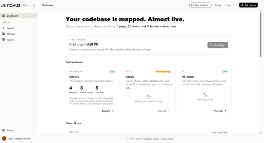
Task: Click the IN PROGRESS status label
Action: pos(79,40)
